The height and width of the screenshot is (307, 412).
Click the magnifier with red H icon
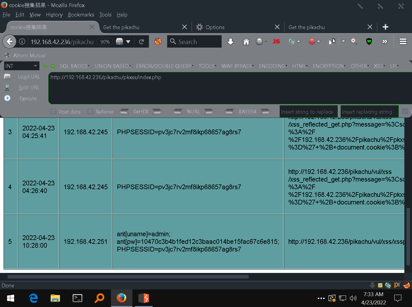(x=354, y=41)
